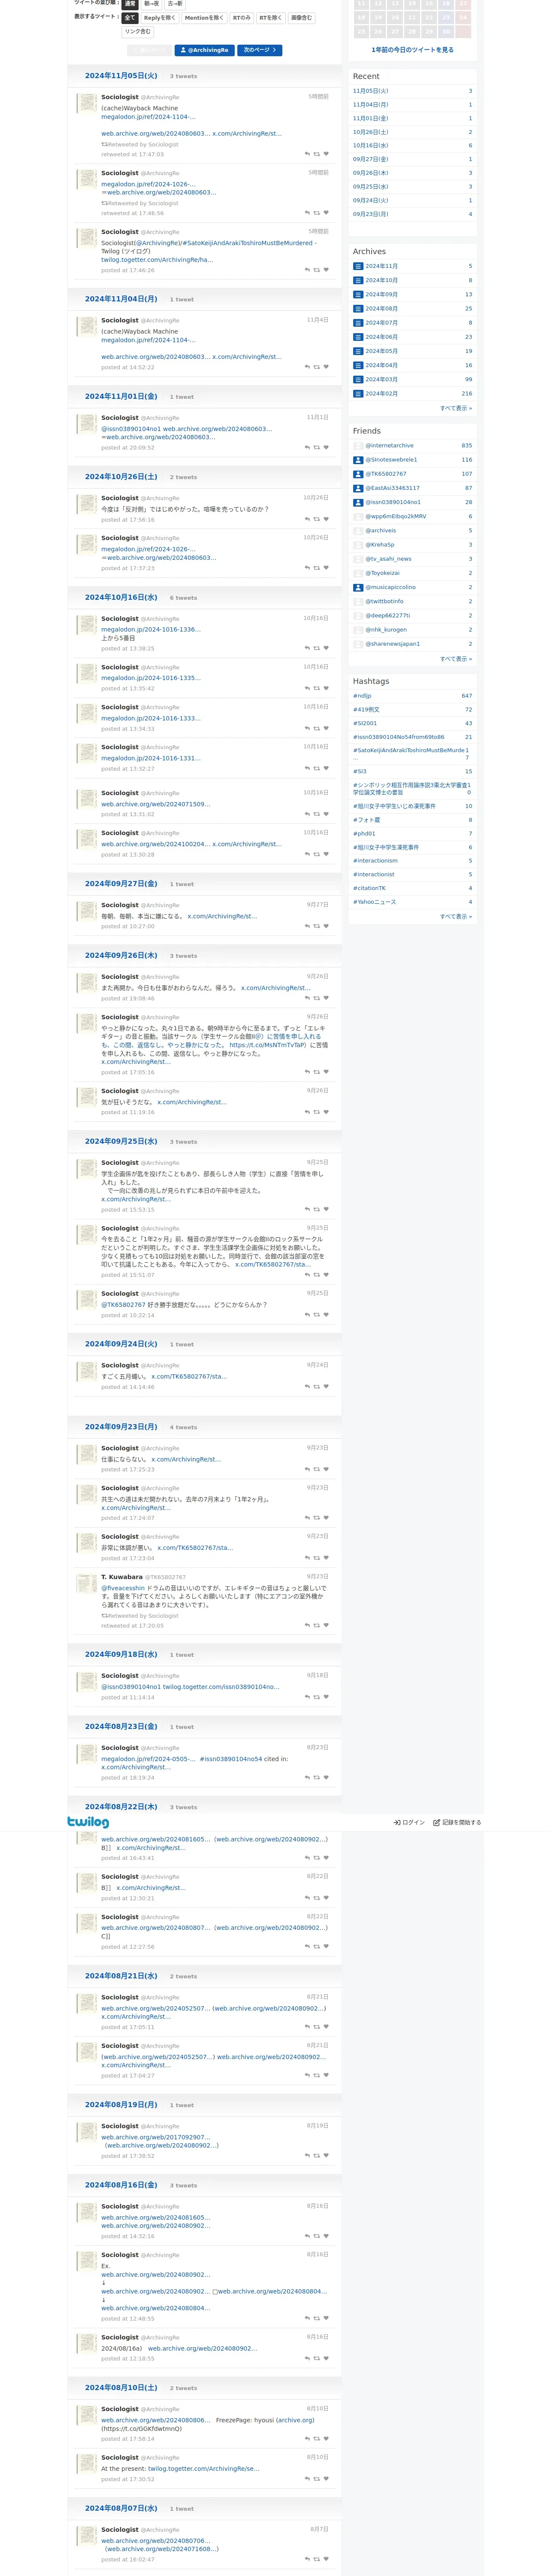Viewport: 551px width, 2576px height.
Task: Toggle the Replyを除く filter
Action: click(160, 18)
